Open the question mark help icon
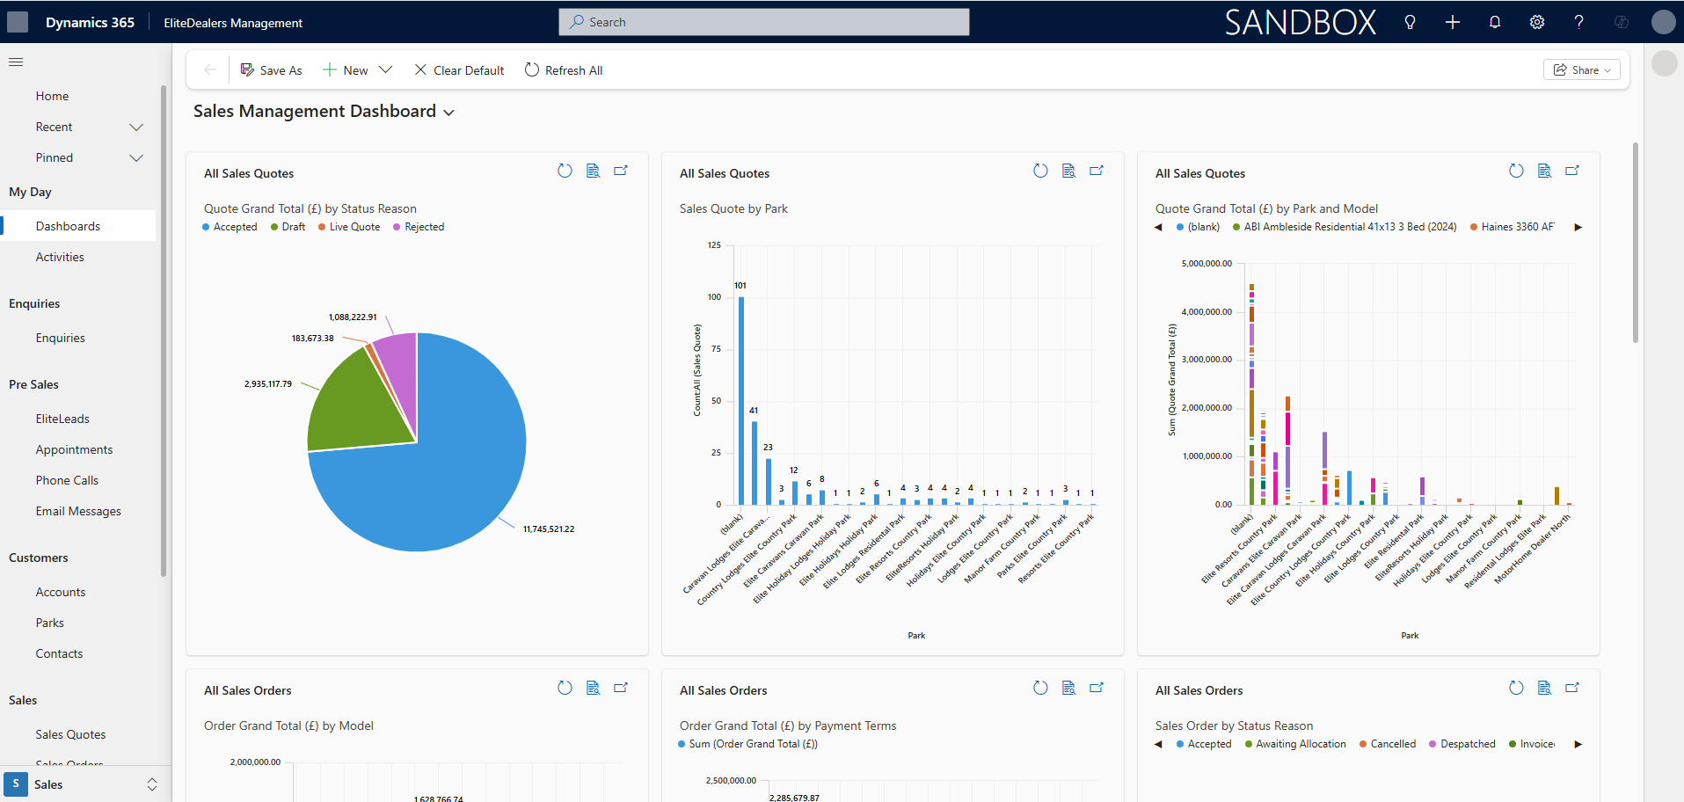The image size is (1684, 802). 1579,22
